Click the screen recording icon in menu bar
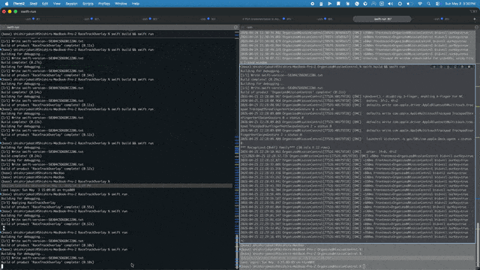Screen dimensions: 480x270 click(312, 4)
